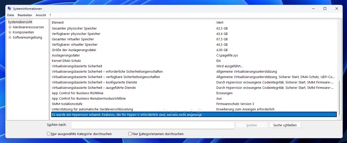Click the vertical scrollbar of the details list
347x143 pixels.
click(339, 98)
